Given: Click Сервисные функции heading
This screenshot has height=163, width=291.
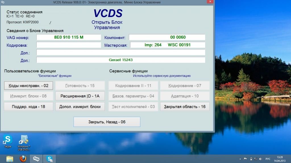Looking at the screenshot, I should [x=128, y=71].
